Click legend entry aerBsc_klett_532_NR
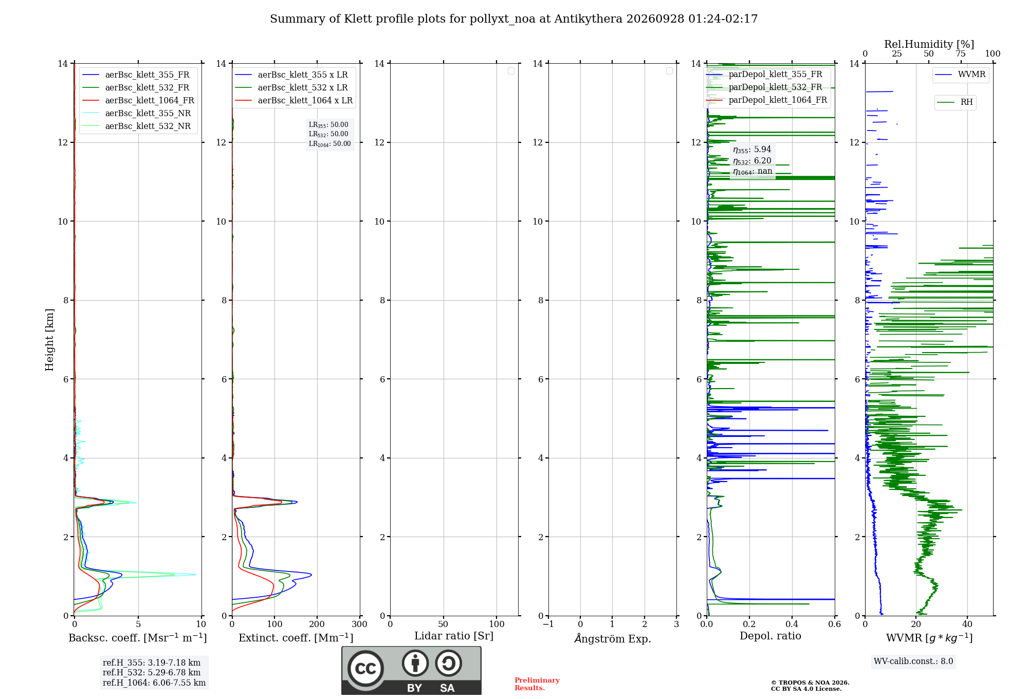 tap(137, 126)
